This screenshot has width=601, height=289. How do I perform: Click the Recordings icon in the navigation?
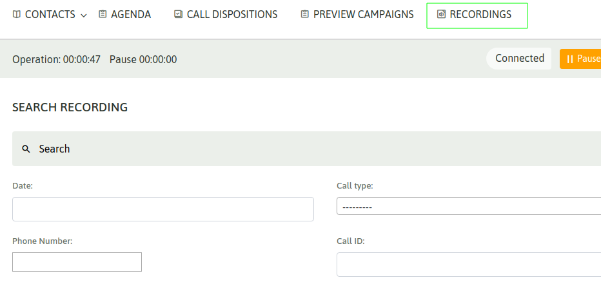click(441, 14)
